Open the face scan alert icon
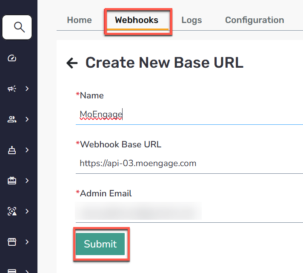 tap(12, 211)
